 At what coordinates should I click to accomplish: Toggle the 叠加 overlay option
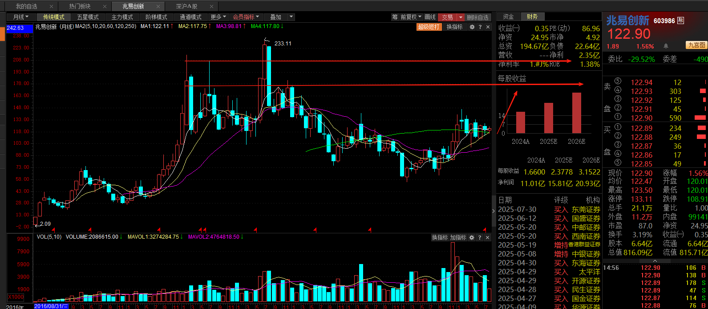point(275,17)
